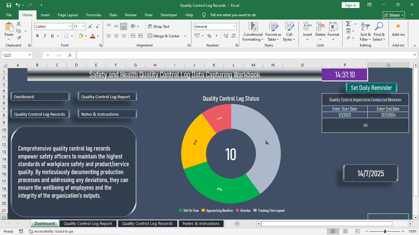Click the Quality Control Log Records button
The width and height of the screenshot is (419, 235).
pyautogui.click(x=40, y=114)
